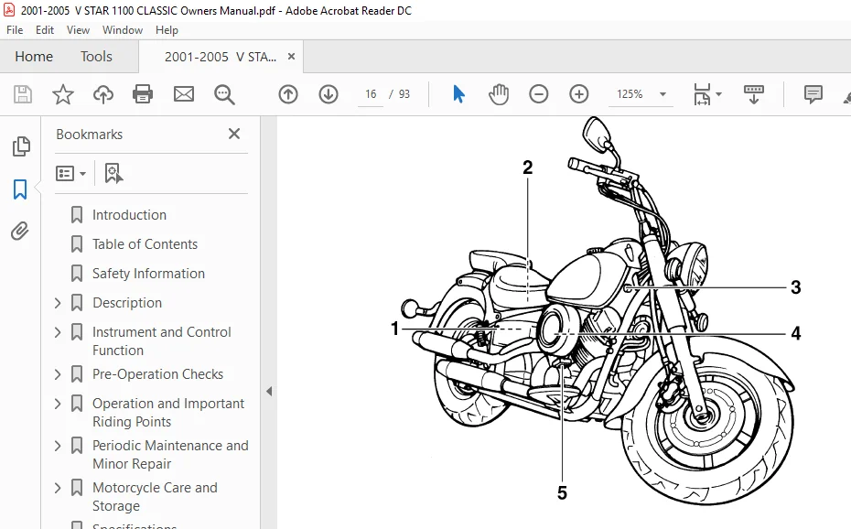Send the file by email
The height and width of the screenshot is (529, 851).
tap(183, 94)
